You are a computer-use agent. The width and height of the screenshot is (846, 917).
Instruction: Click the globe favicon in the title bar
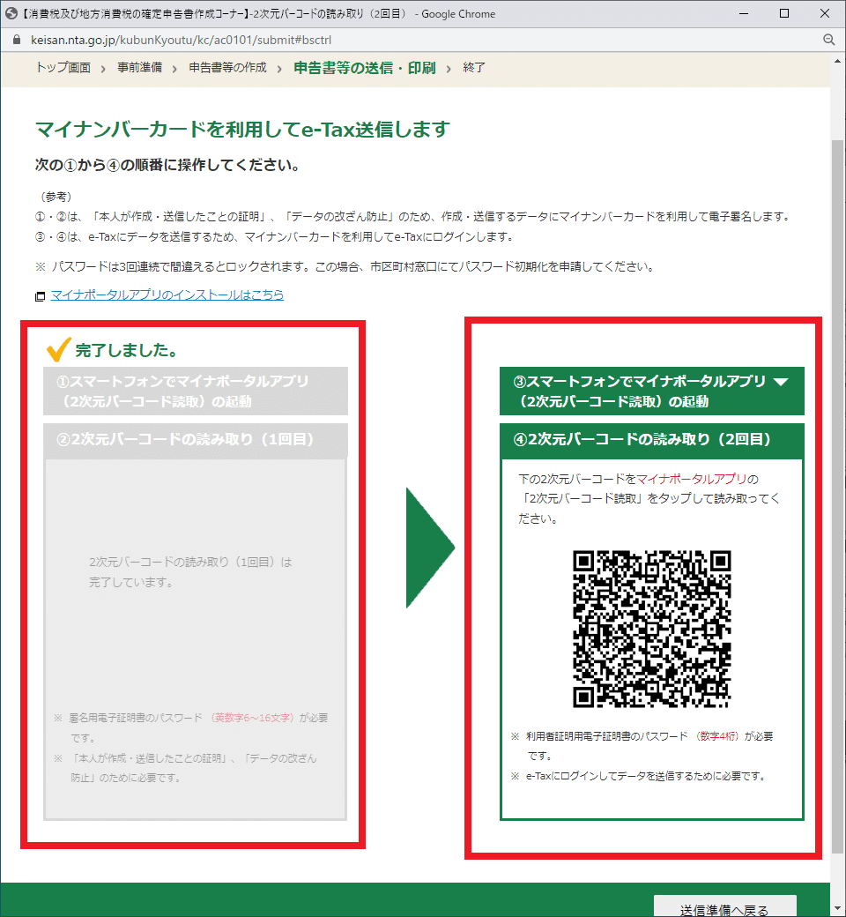click(11, 13)
